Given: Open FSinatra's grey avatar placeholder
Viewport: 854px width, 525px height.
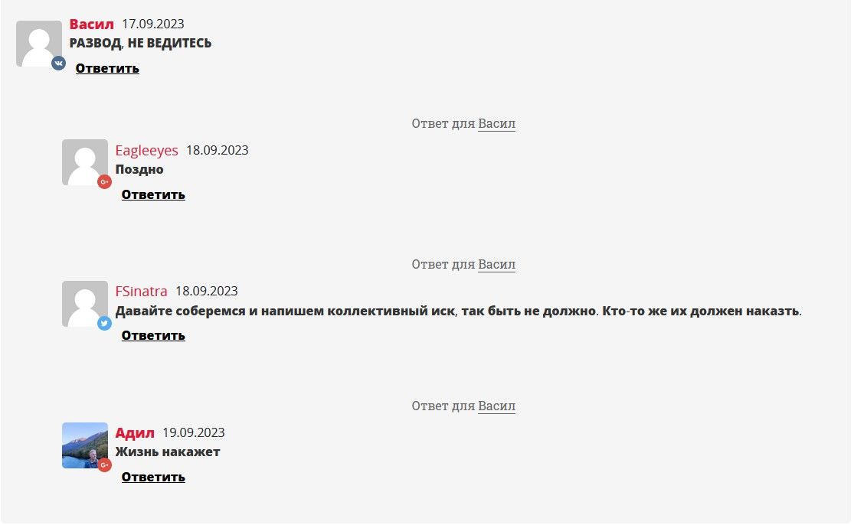Looking at the screenshot, I should tap(85, 304).
